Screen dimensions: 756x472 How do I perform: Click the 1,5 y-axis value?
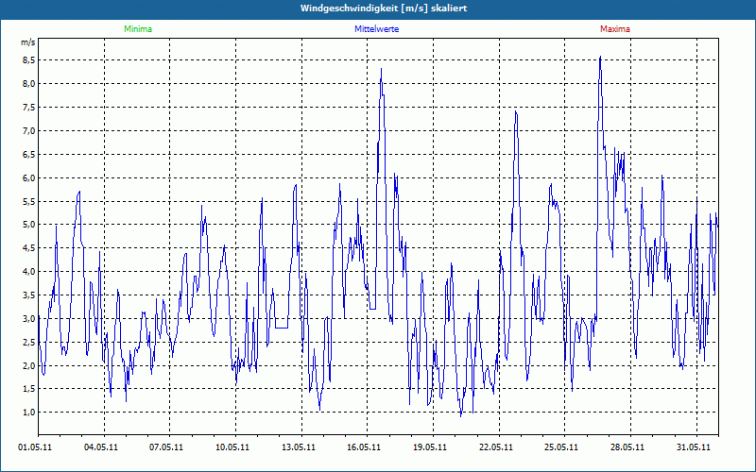tap(29, 389)
